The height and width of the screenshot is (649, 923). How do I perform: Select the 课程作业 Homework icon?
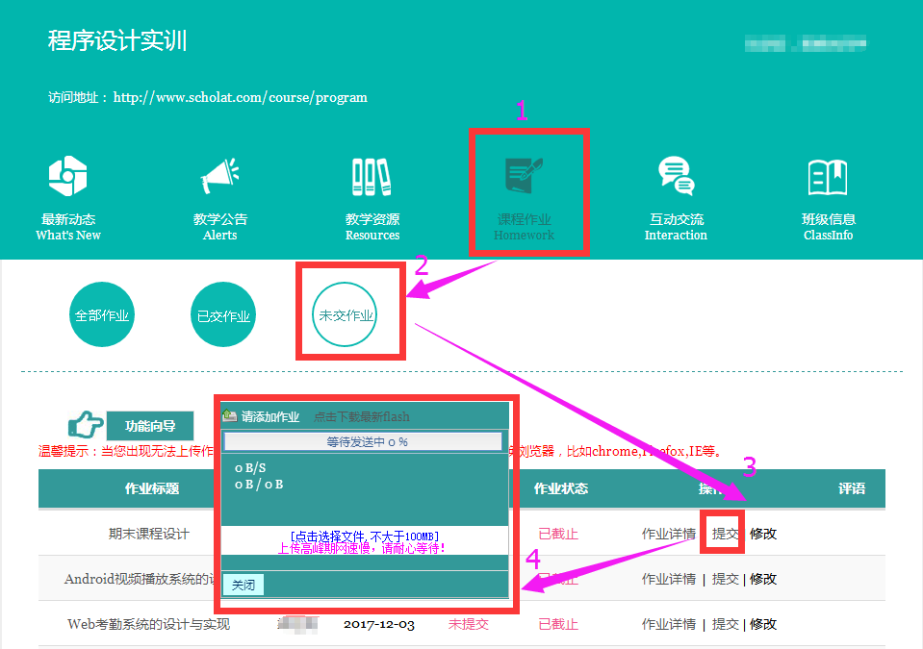pos(524,176)
